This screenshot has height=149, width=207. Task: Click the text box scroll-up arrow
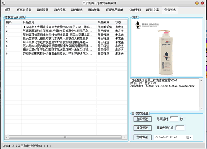201,80
